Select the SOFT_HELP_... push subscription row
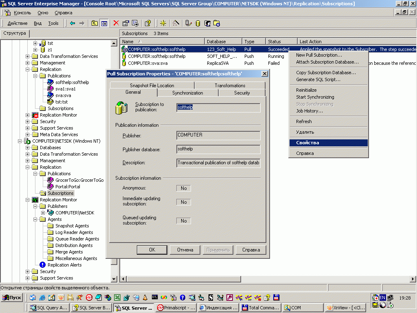417x313 pixels. [205, 56]
